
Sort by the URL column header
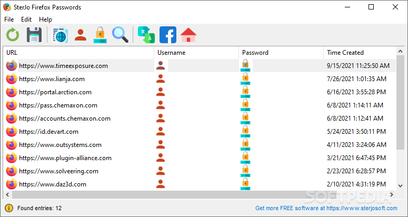(78, 53)
